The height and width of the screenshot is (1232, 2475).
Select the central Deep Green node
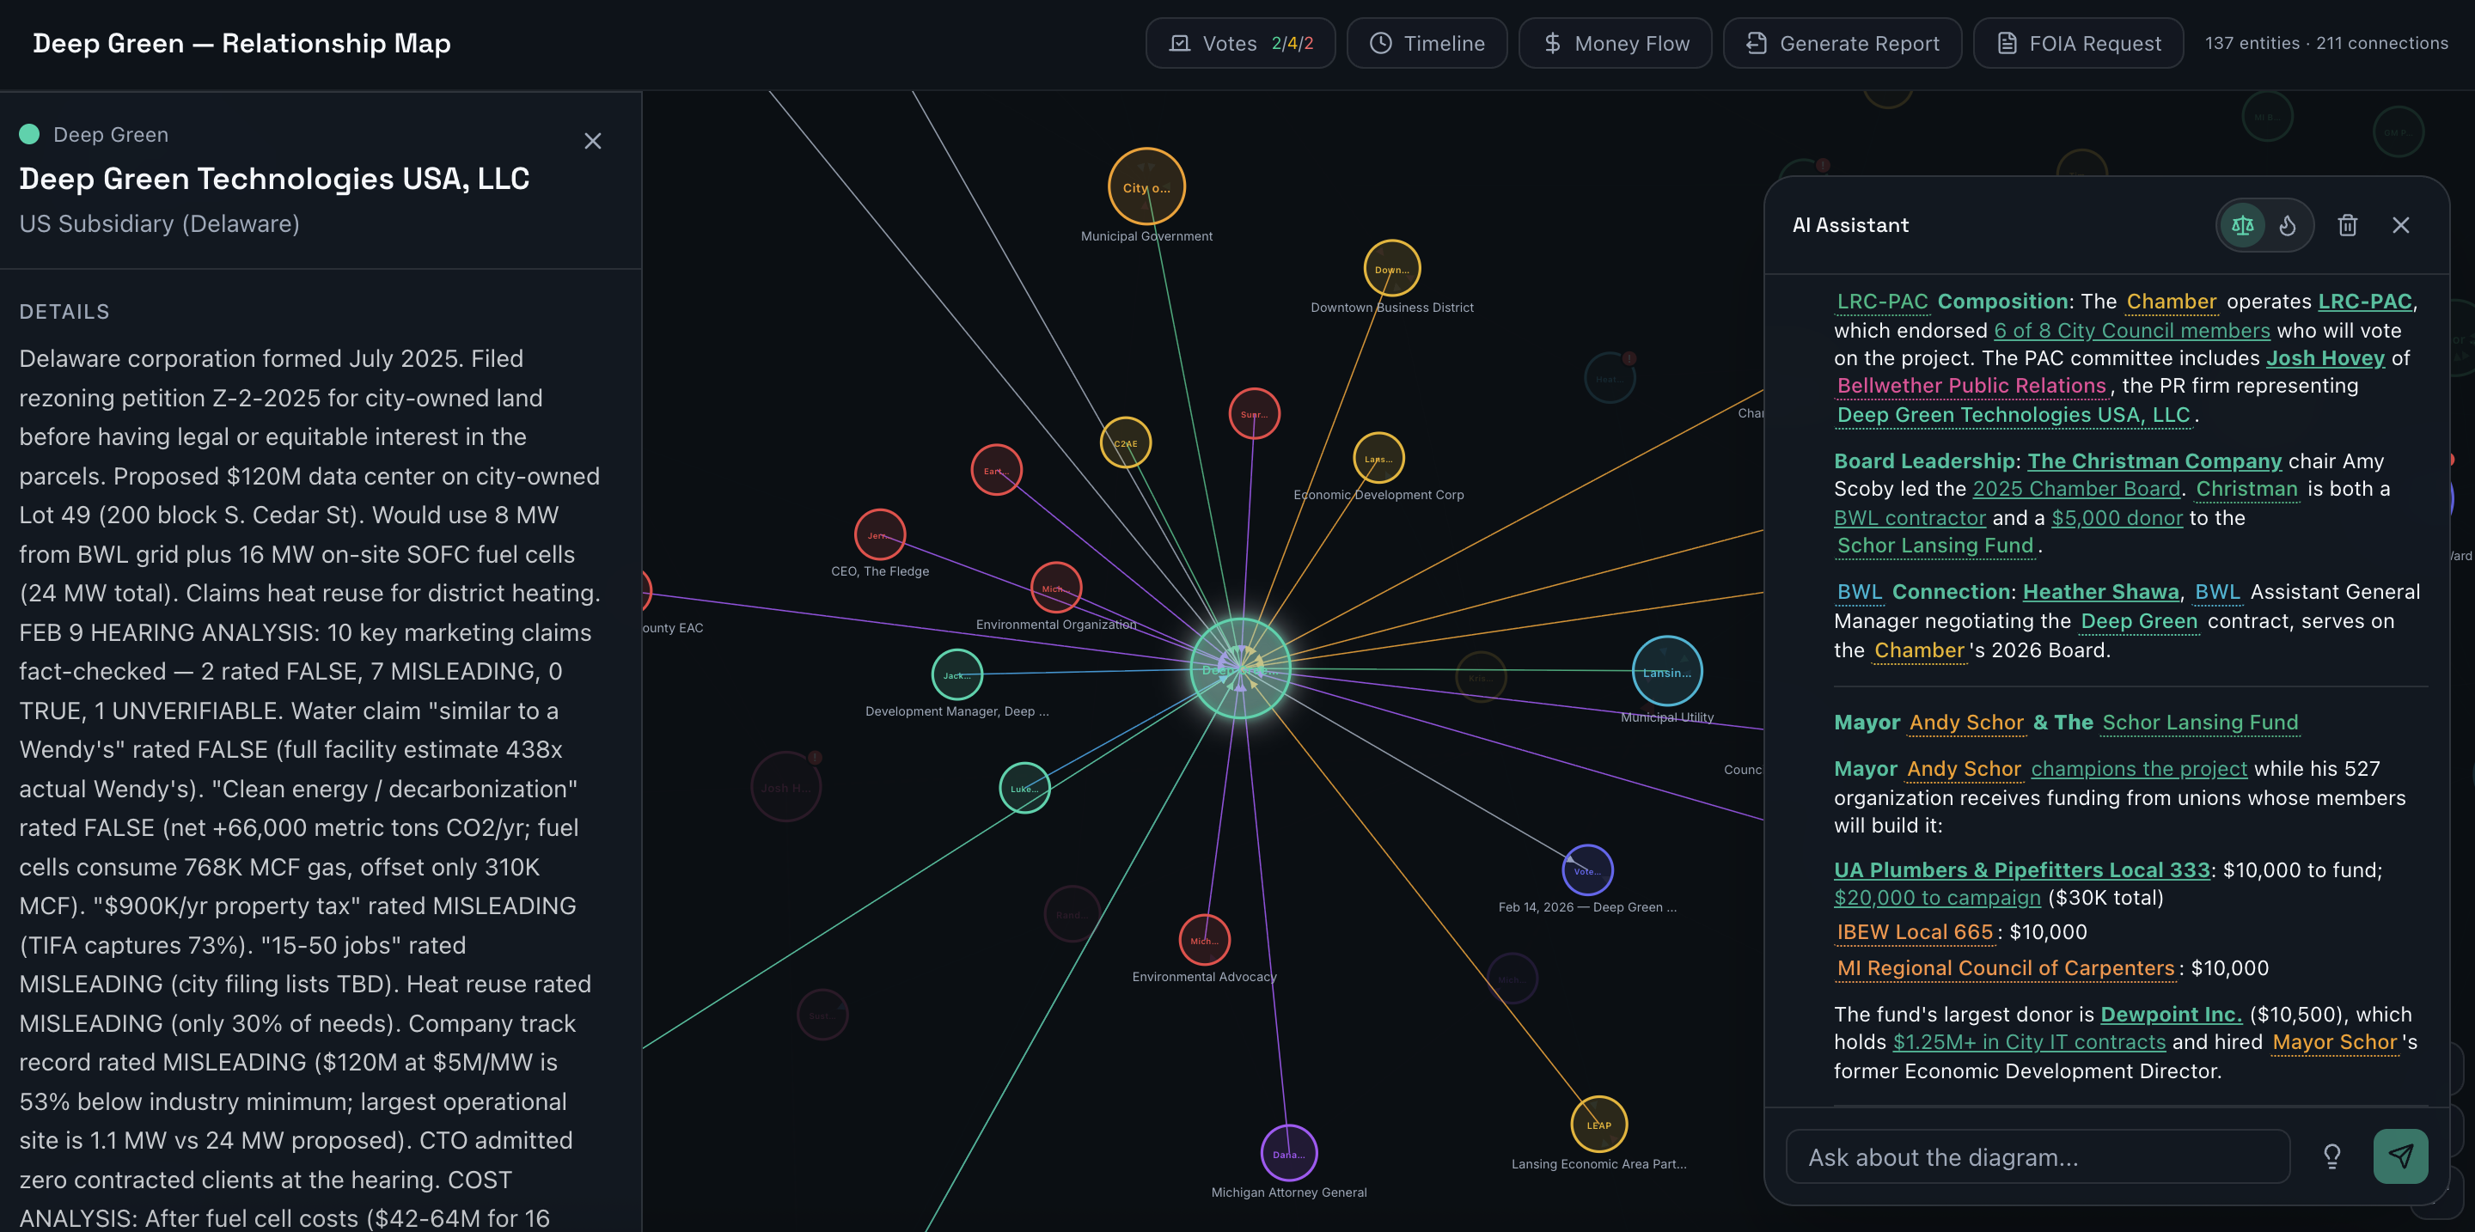[1240, 669]
